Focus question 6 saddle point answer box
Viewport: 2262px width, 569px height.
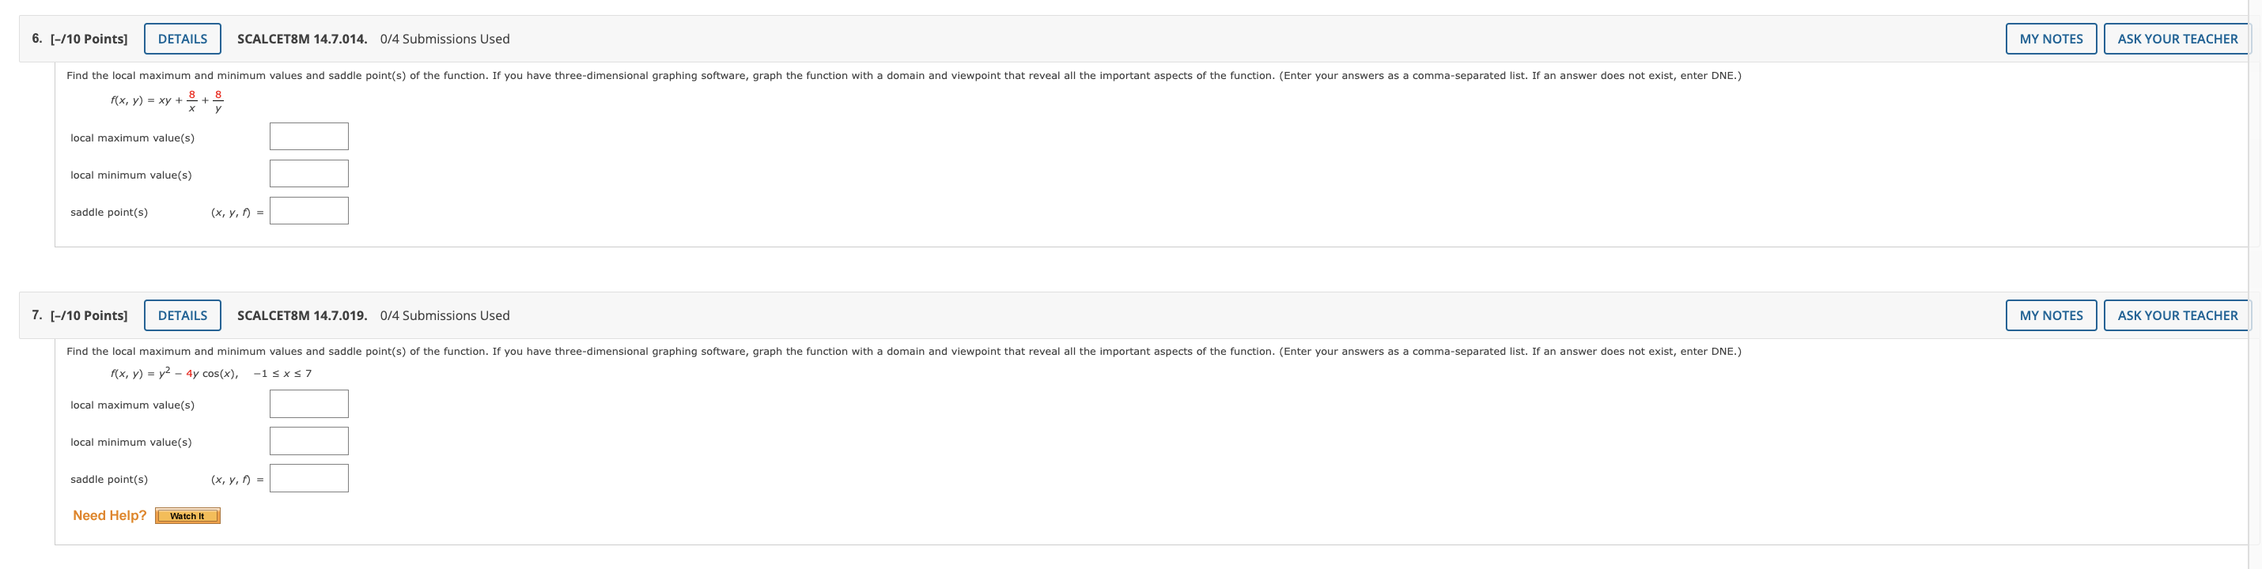[x=309, y=210]
